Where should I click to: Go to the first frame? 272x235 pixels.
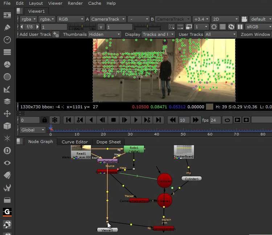pos(68,120)
